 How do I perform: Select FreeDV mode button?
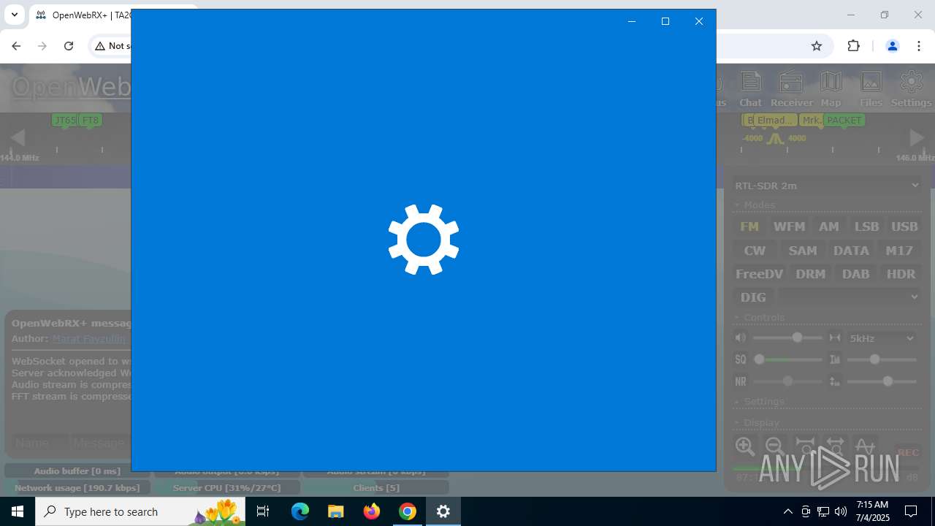pyautogui.click(x=759, y=274)
